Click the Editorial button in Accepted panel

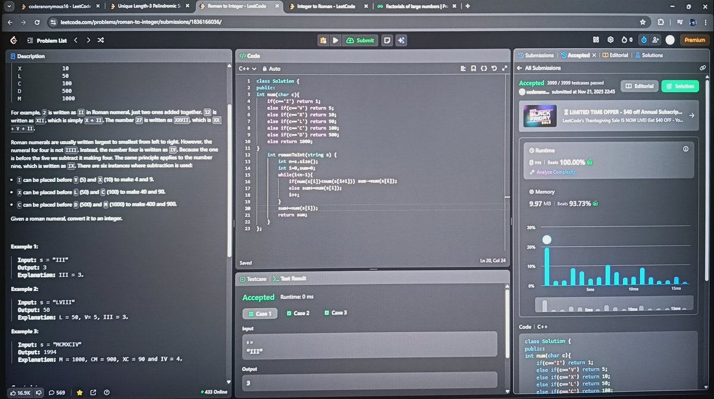639,86
